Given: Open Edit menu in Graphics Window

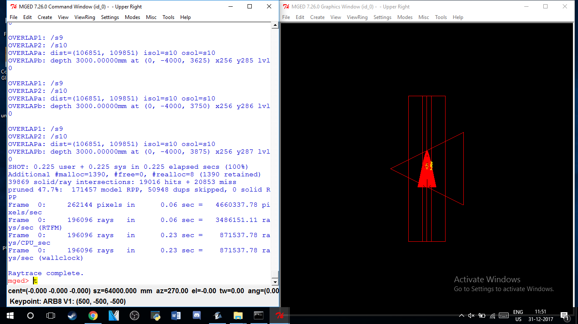Looking at the screenshot, I should tap(300, 17).
